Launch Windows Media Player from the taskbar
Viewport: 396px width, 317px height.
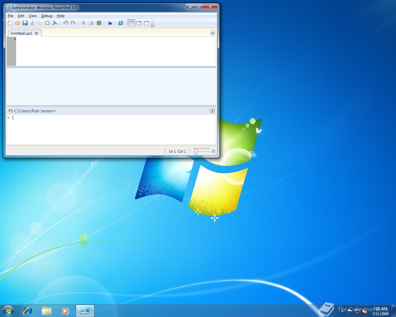pos(65,311)
